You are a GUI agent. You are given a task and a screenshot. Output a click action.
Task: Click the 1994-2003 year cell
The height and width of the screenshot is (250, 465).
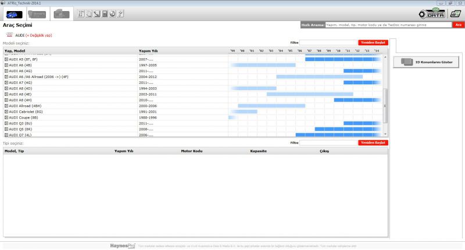coord(148,88)
